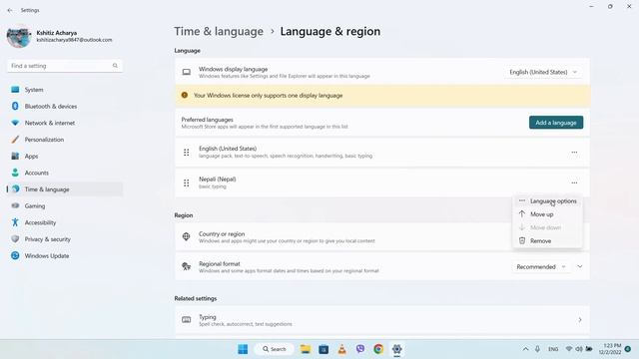Open Accounts category in sidebar
Viewport: 639px width, 359px height.
[x=64, y=173]
